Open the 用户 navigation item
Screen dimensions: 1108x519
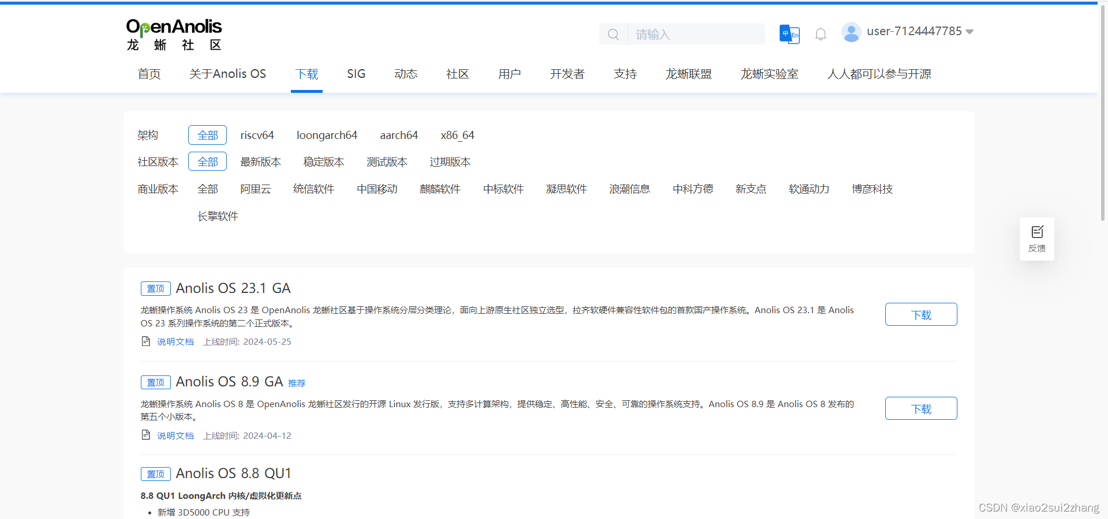click(x=510, y=74)
